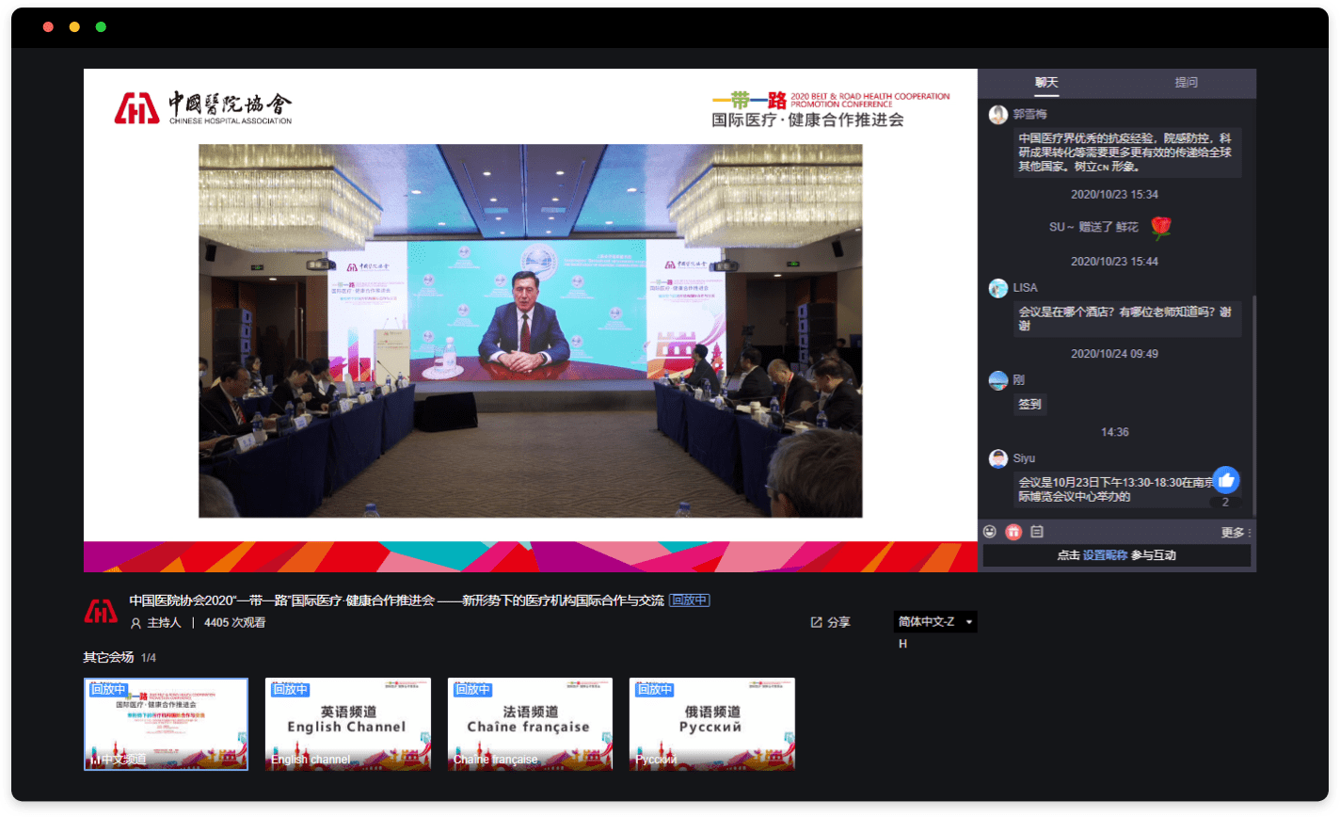Open the 简体中文 language dropdown

pyautogui.click(x=933, y=622)
